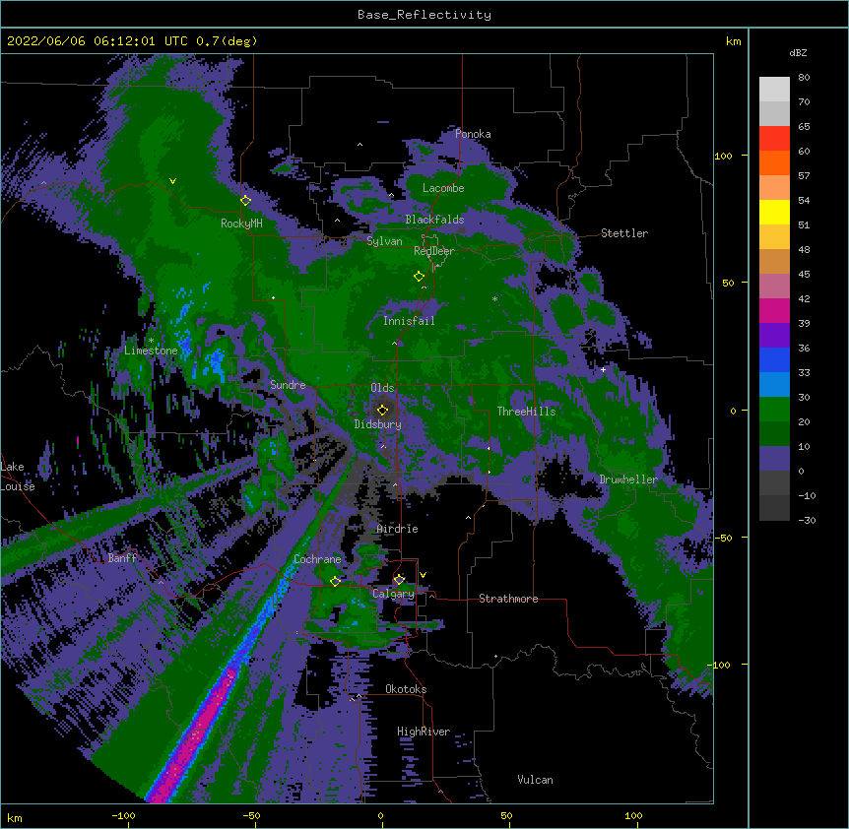849x829 pixels.
Task: Click the Limestone label
Action: [x=151, y=351]
